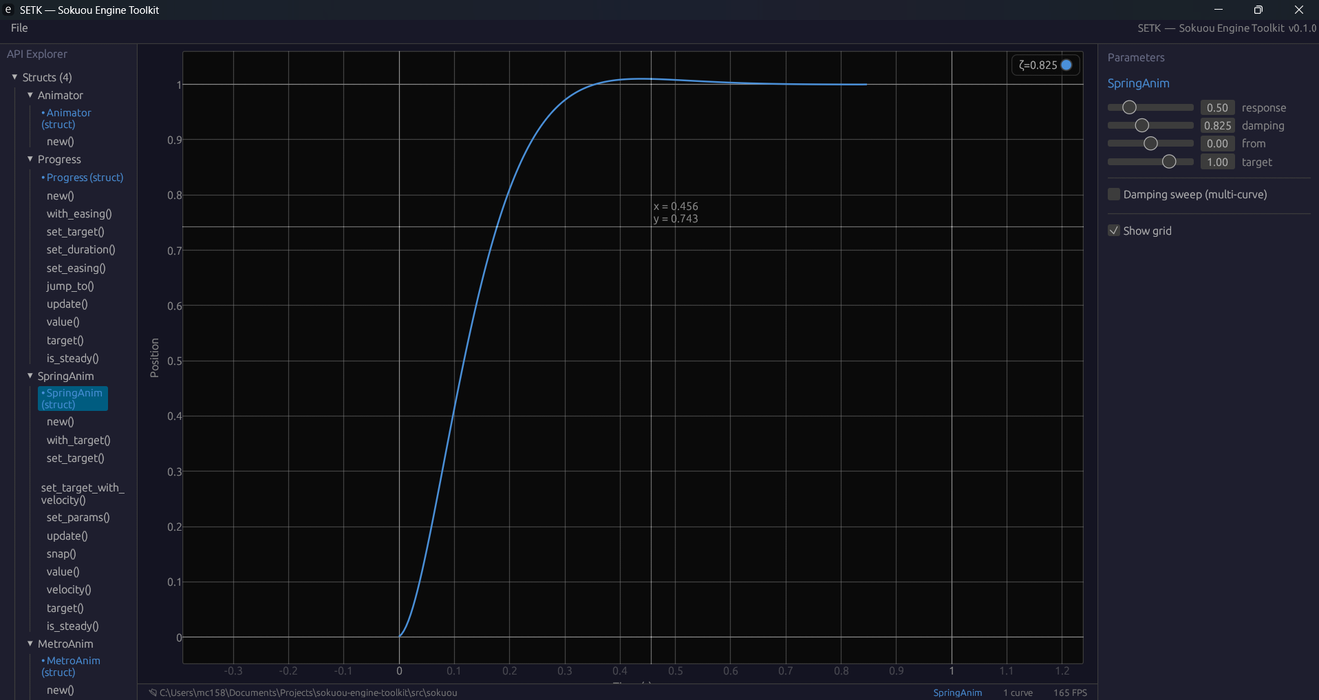Click the ζ=0.825 legend label

click(x=1038, y=65)
